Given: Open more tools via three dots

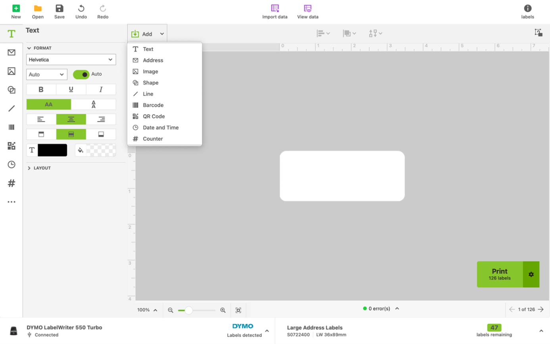Looking at the screenshot, I should [12, 202].
